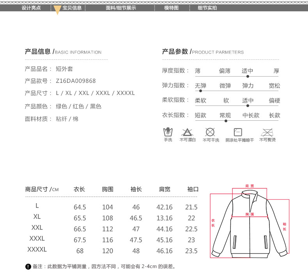Screen dimensions: 308x277
Task: Select the 宝贝信息 tab
Action: coord(72,8)
